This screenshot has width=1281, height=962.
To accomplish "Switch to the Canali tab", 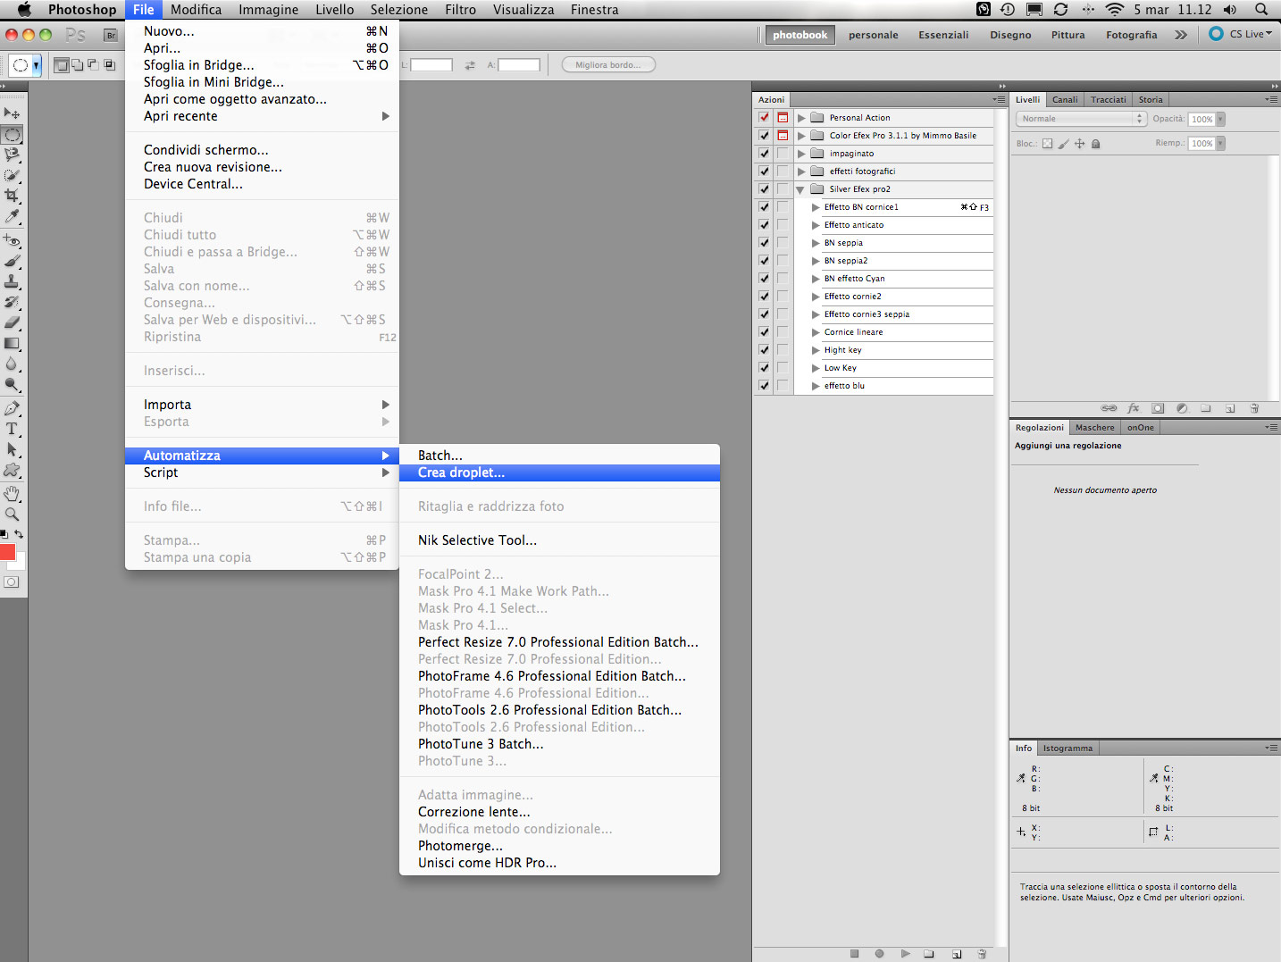I will point(1065,99).
